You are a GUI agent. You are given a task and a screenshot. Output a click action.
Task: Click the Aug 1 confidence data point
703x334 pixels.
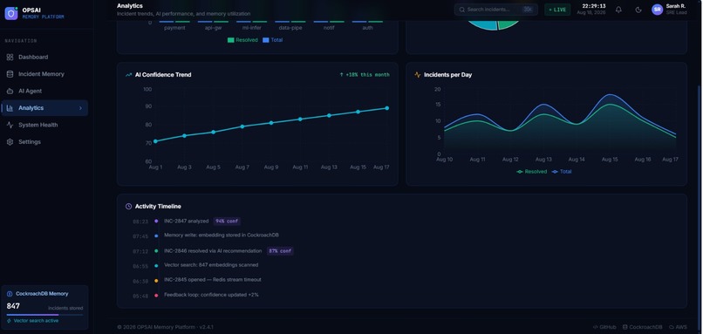pyautogui.click(x=155, y=141)
